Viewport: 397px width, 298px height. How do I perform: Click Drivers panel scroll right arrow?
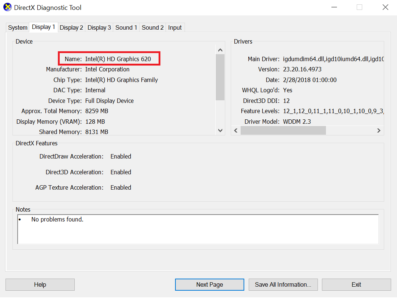pos(379,130)
